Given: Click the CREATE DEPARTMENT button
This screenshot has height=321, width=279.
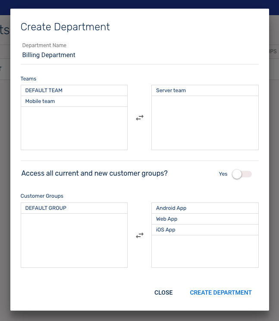Looking at the screenshot, I should (221, 292).
